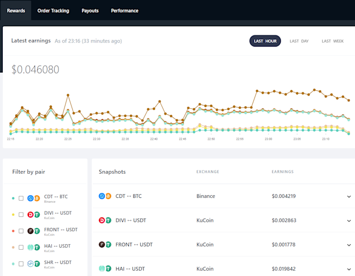Expand the FRONT ↔ USDT snapshot row
This screenshot has height=276, width=355.
coord(349,245)
